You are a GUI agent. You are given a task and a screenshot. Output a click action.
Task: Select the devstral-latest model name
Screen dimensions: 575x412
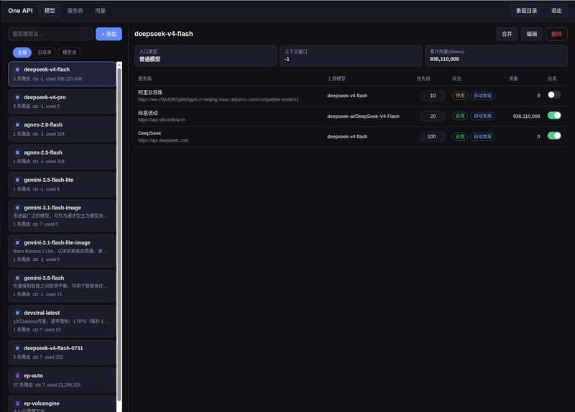42,313
